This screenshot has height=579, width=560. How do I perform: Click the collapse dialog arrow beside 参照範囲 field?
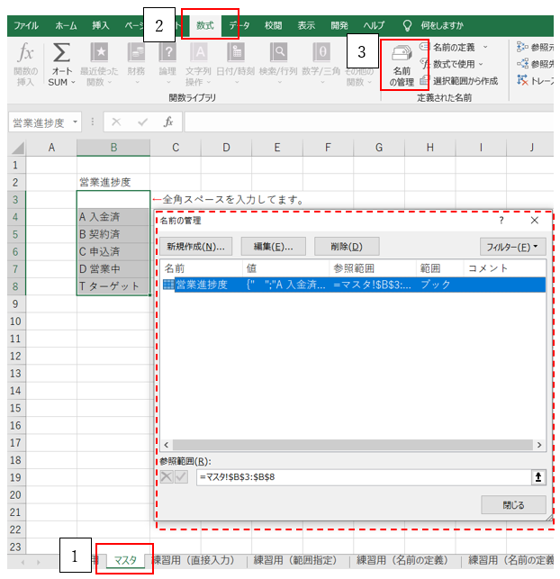[538, 477]
